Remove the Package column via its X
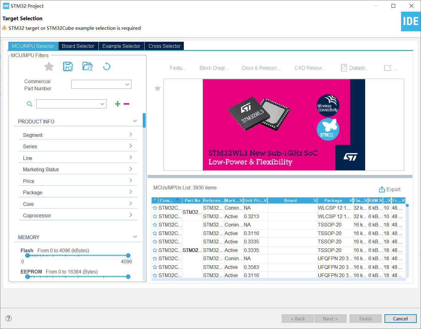 [x=351, y=200]
